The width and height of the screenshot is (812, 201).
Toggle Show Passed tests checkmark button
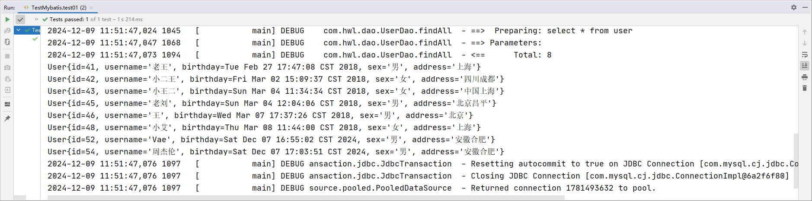pos(20,19)
